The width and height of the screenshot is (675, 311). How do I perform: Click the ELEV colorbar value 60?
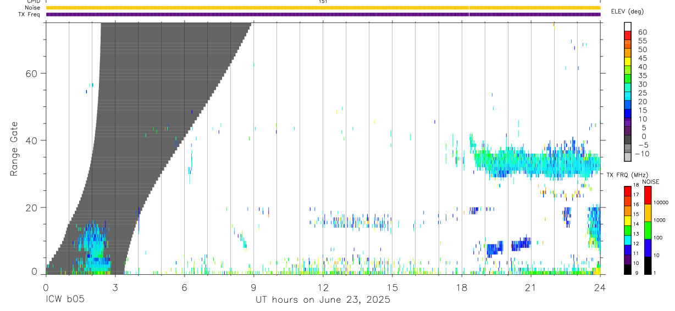tap(643, 32)
